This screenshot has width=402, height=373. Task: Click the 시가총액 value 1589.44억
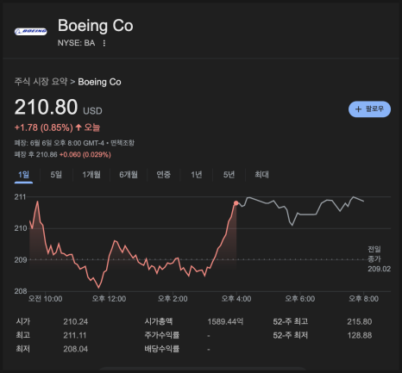[225, 321]
